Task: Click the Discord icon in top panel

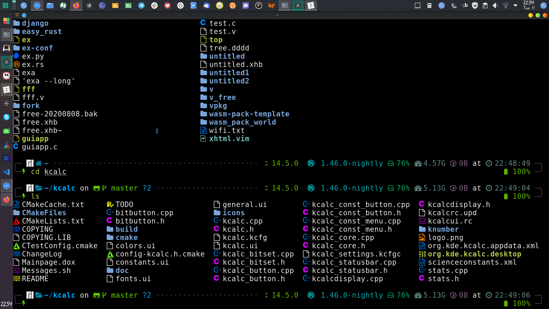Action: (x=246, y=5)
